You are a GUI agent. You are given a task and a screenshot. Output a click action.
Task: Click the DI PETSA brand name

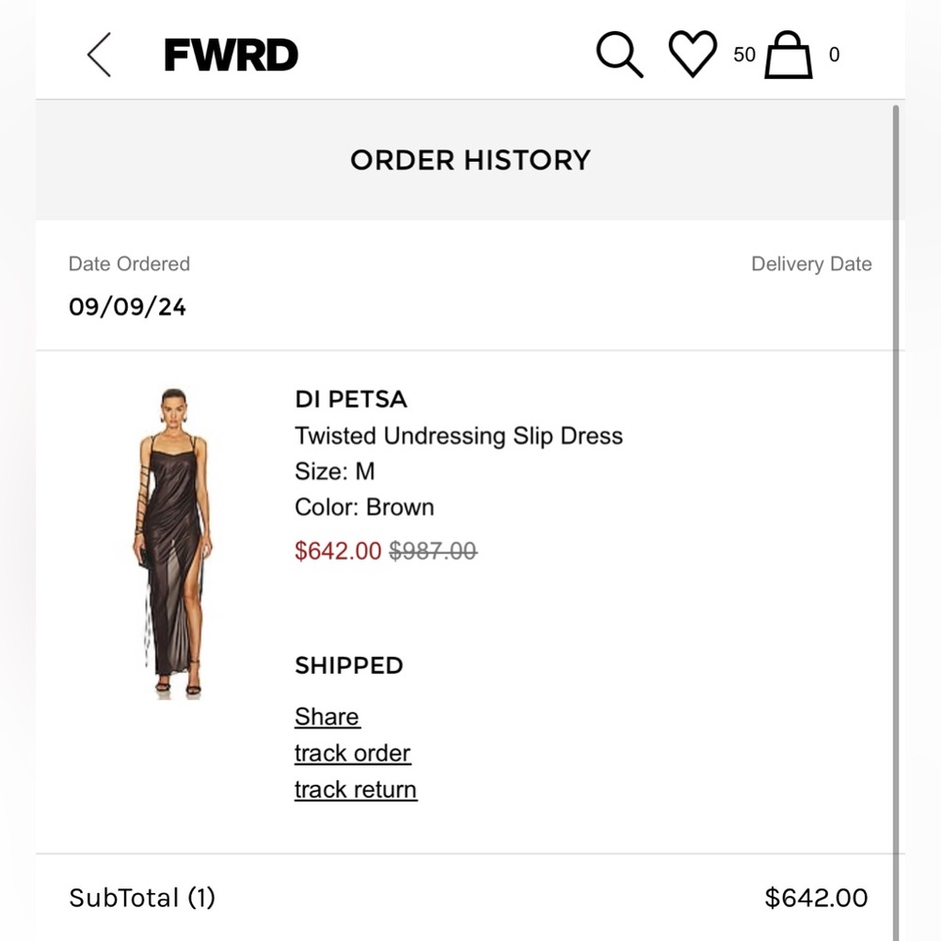click(x=351, y=399)
